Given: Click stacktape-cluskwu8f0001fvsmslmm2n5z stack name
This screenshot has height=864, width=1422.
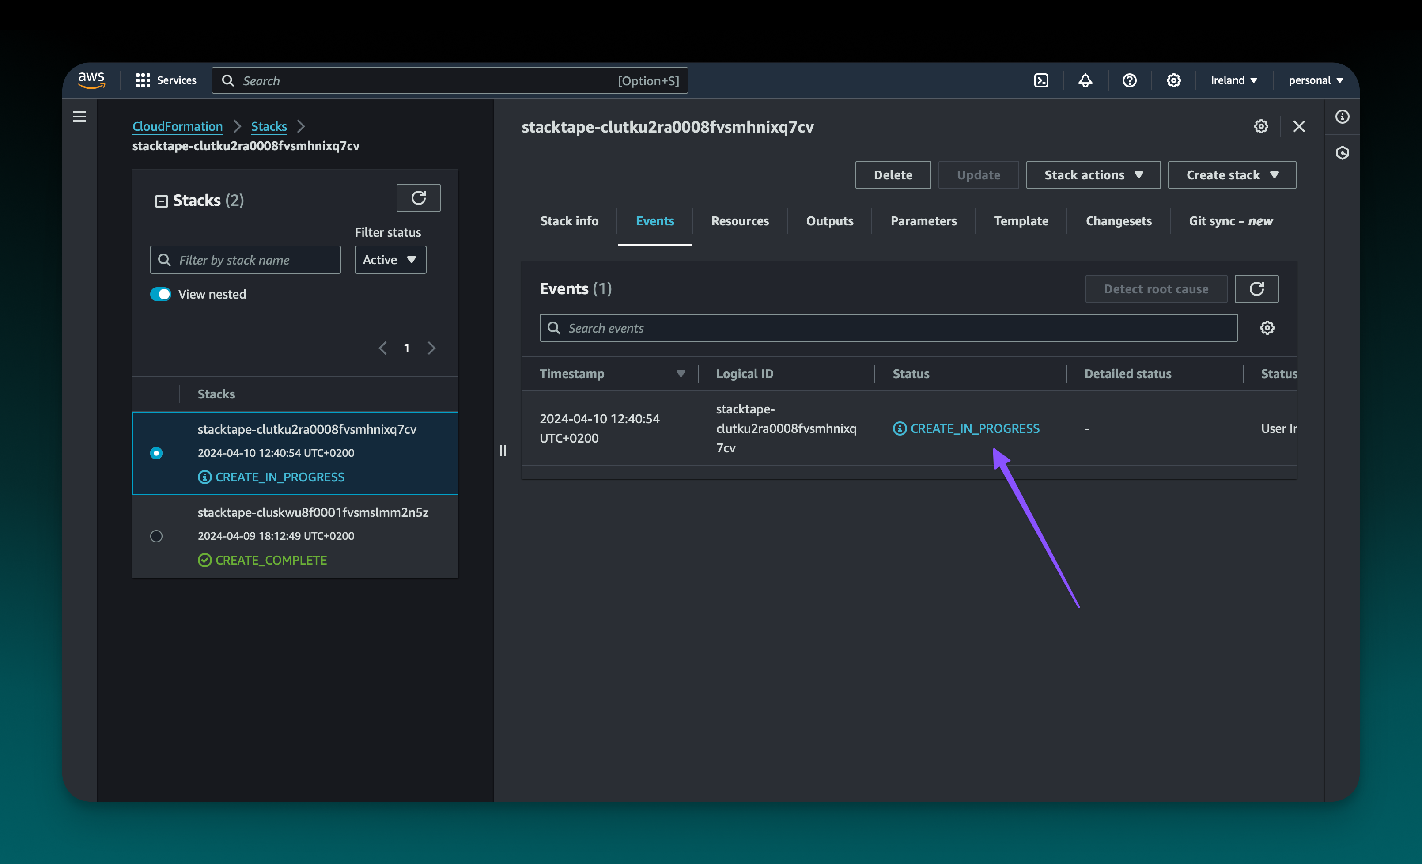Looking at the screenshot, I should coord(313,512).
